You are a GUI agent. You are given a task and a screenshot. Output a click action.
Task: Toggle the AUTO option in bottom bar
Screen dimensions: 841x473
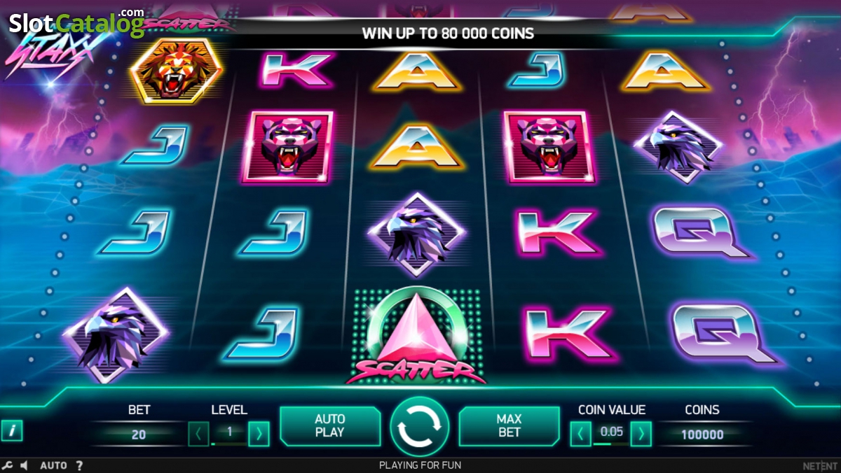coord(53,465)
